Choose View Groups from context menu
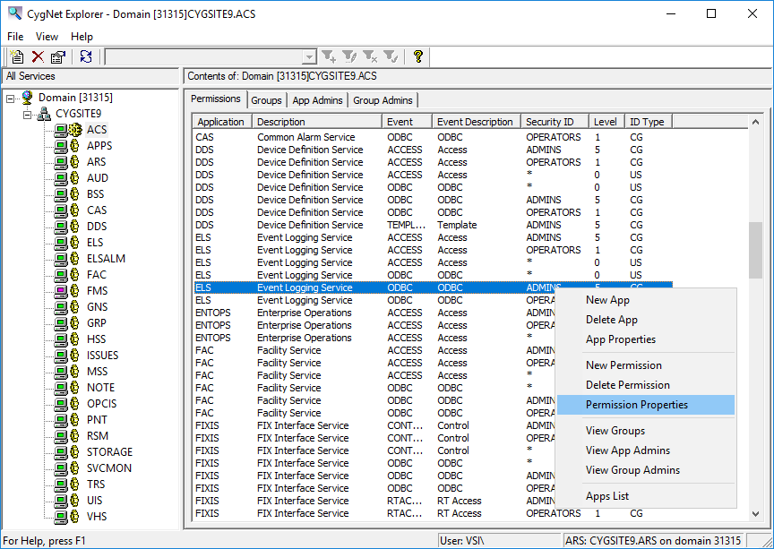Screen dimensions: 774x549 pos(646,431)
